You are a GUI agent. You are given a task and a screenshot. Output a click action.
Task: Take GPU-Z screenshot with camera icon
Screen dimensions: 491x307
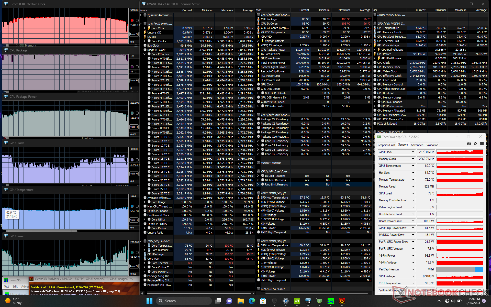(x=468, y=144)
